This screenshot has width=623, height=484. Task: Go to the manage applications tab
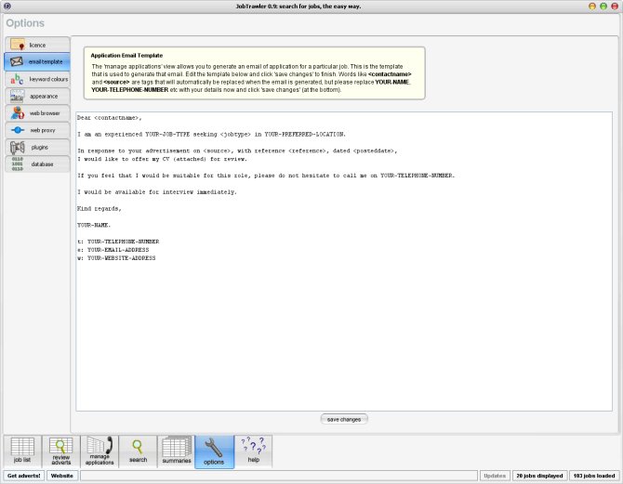pos(99,451)
